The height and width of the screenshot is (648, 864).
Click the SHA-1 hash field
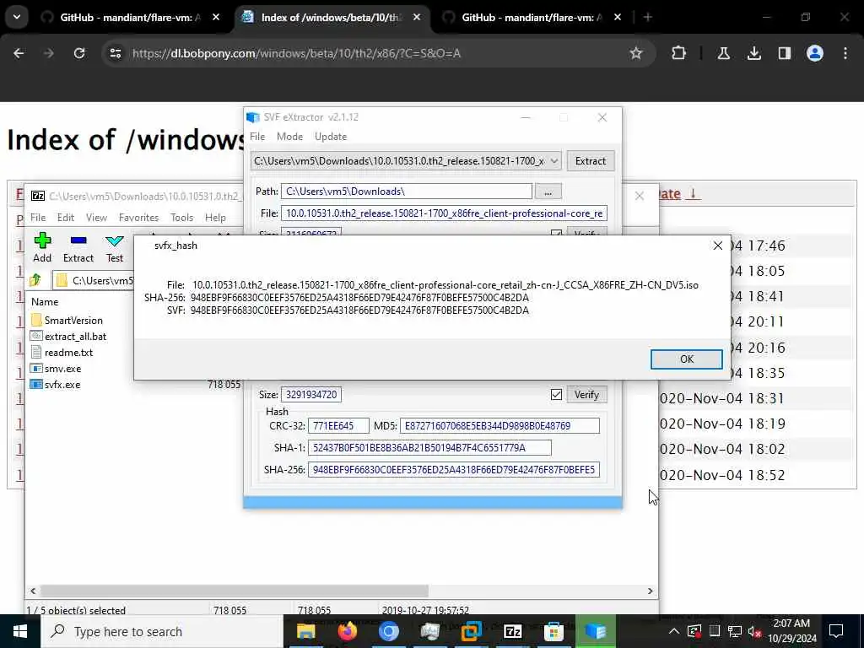[x=429, y=448]
